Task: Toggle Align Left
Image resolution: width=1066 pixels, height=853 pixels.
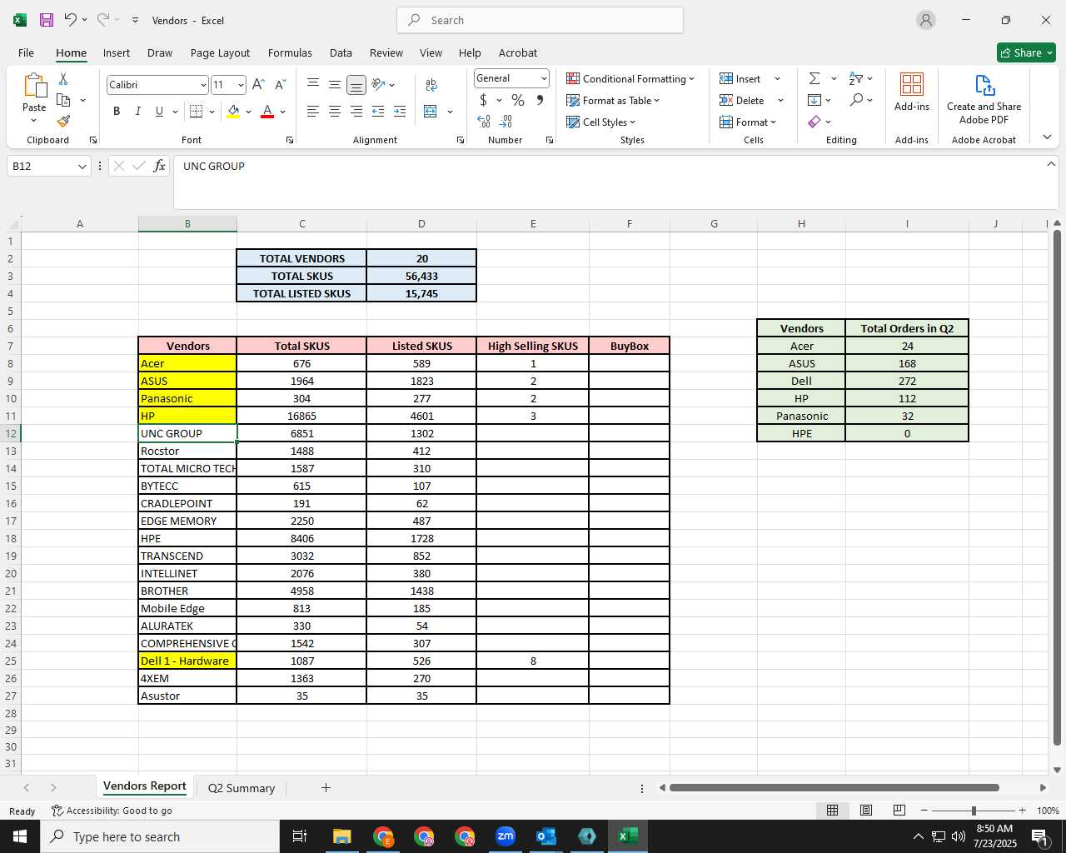Action: 313,112
